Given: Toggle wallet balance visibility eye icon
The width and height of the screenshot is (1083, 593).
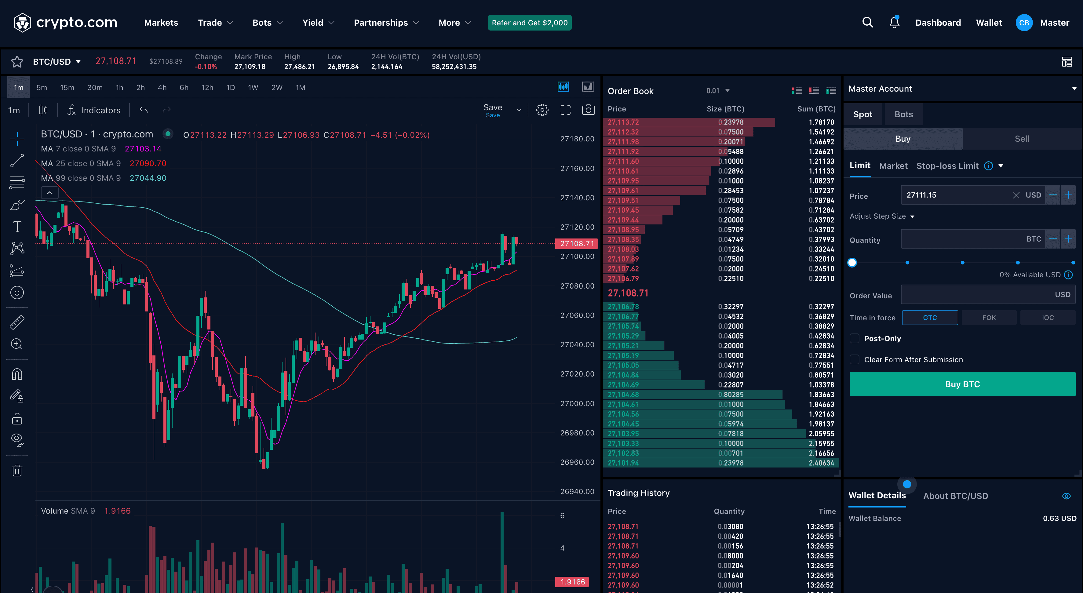Looking at the screenshot, I should click(1066, 496).
